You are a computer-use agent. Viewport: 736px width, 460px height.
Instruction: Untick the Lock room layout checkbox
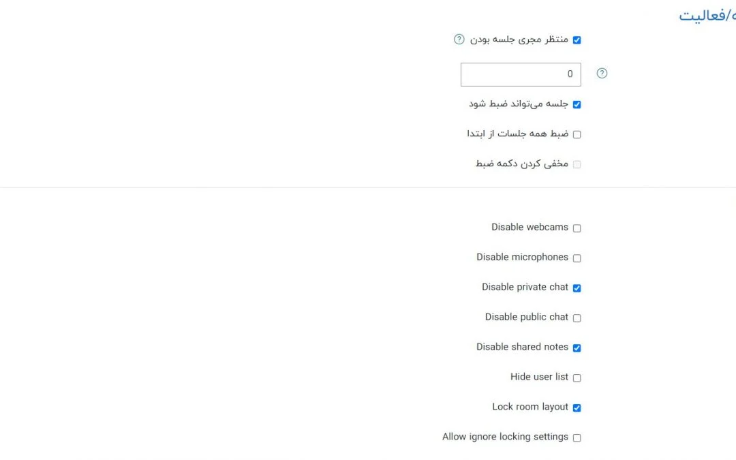coord(577,408)
